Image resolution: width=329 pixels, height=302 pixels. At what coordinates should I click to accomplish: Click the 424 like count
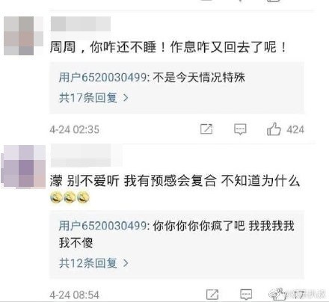point(295,129)
